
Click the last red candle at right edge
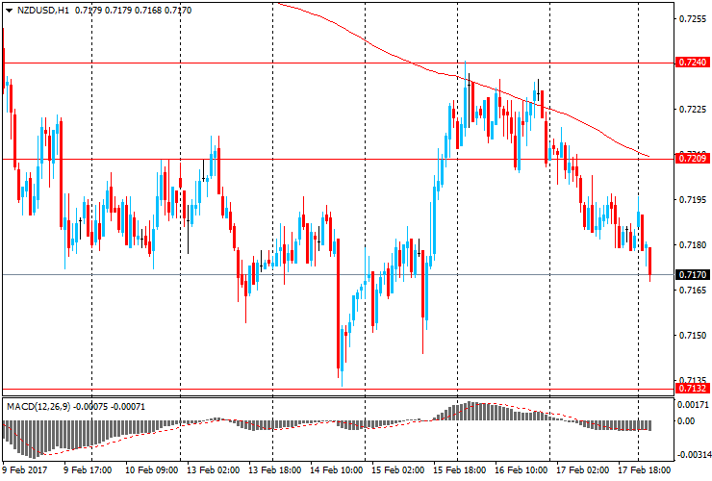tap(650, 262)
